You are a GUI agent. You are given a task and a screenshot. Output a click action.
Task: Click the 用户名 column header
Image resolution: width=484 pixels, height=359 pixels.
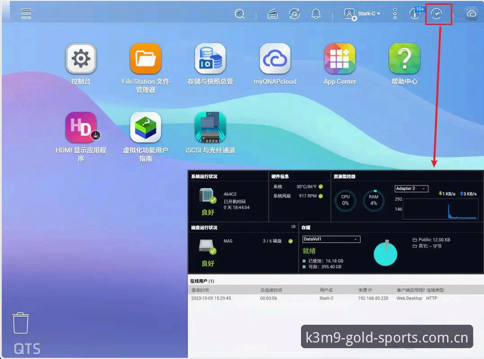(x=326, y=290)
